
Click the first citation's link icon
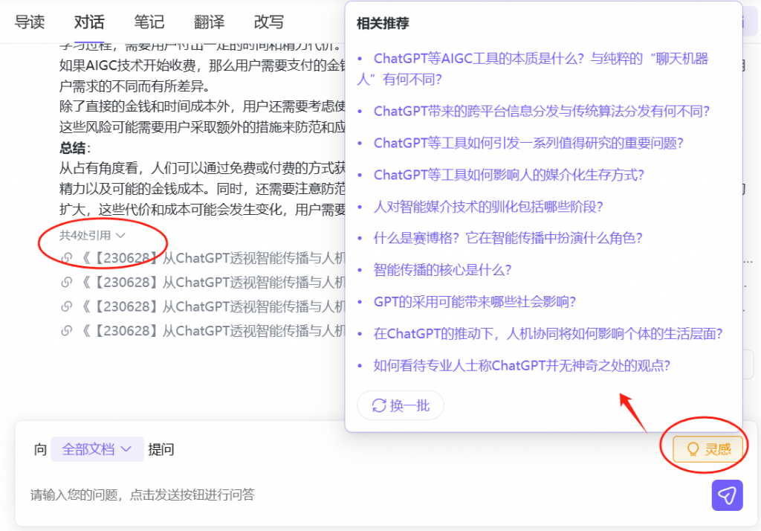coord(66,258)
